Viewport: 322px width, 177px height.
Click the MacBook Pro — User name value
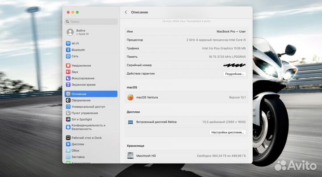click(x=231, y=31)
